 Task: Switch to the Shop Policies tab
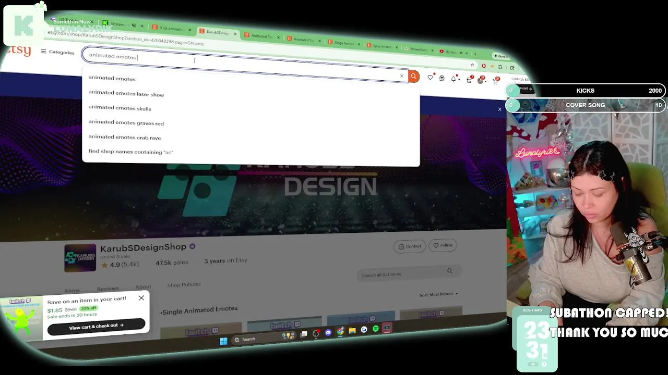click(x=184, y=284)
